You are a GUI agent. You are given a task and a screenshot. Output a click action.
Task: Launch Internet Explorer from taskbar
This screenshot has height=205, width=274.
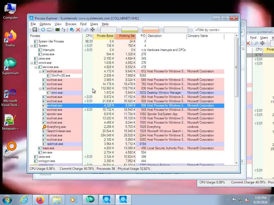point(24,200)
